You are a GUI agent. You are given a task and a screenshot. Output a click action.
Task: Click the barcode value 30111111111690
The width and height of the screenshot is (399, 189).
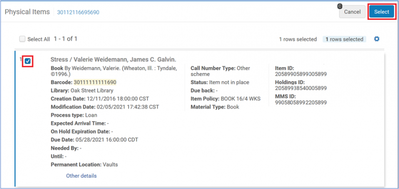95,82
